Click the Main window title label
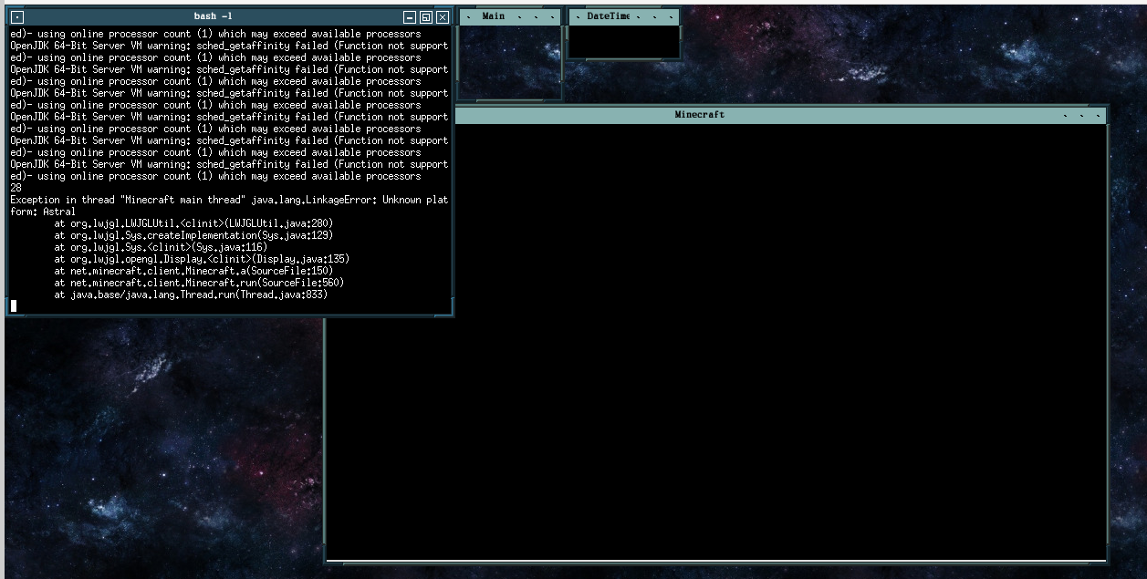Image resolution: width=1147 pixels, height=579 pixels. (x=493, y=16)
